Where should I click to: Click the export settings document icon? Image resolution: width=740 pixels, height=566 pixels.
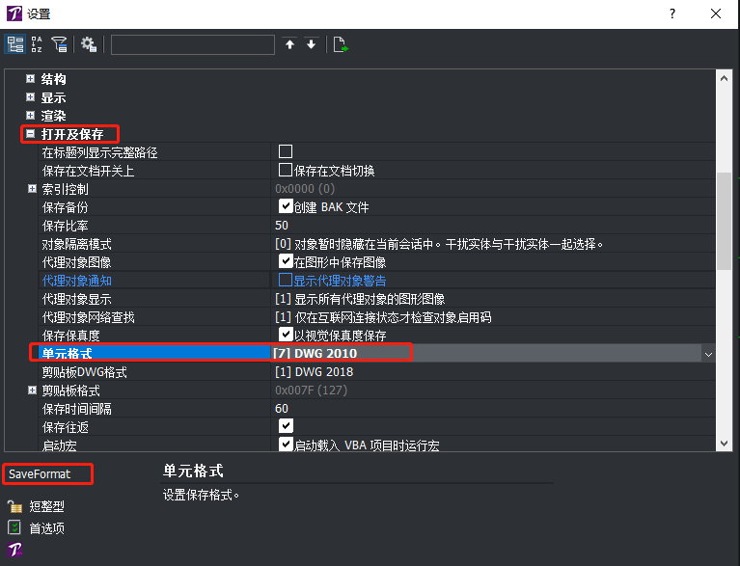[x=340, y=44]
